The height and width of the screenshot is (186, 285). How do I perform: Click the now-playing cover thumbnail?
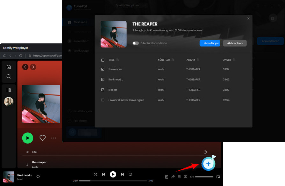click(9, 177)
